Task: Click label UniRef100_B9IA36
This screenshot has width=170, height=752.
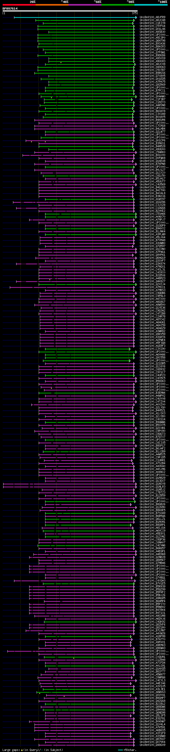Action: pyautogui.click(x=152, y=43)
